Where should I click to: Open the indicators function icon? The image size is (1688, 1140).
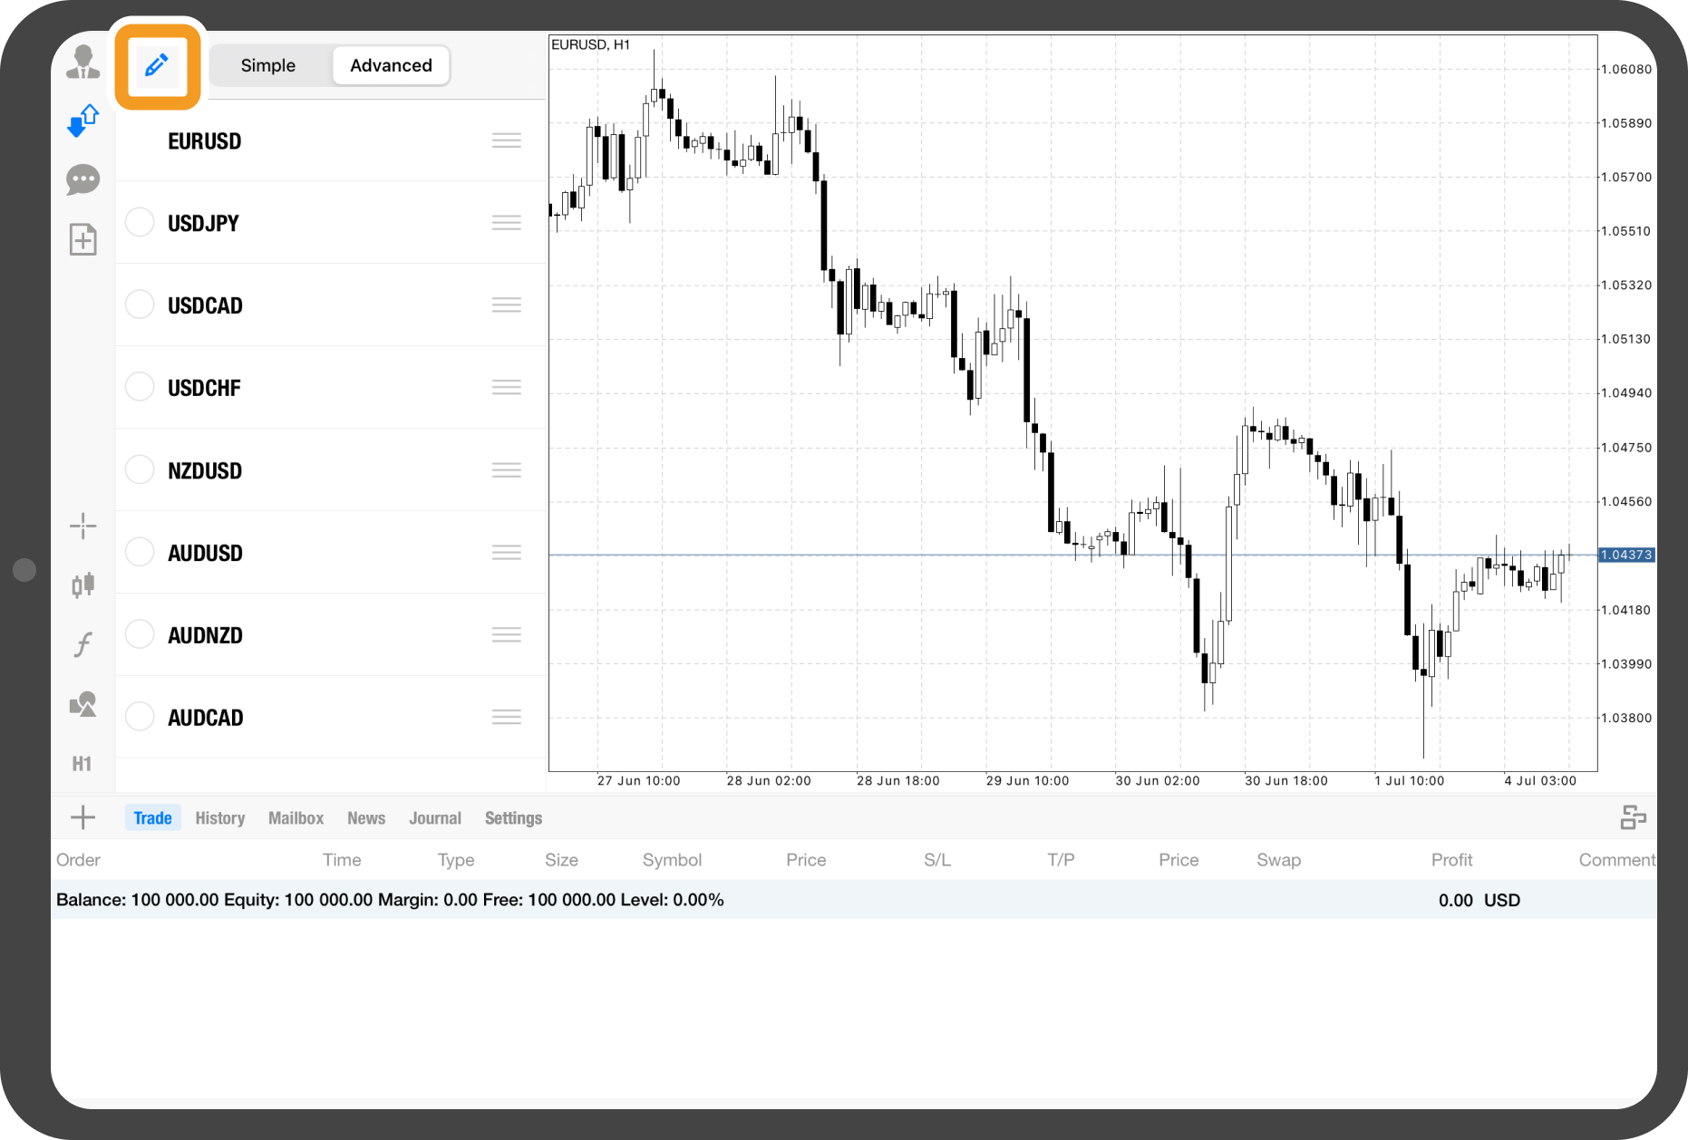coord(82,644)
